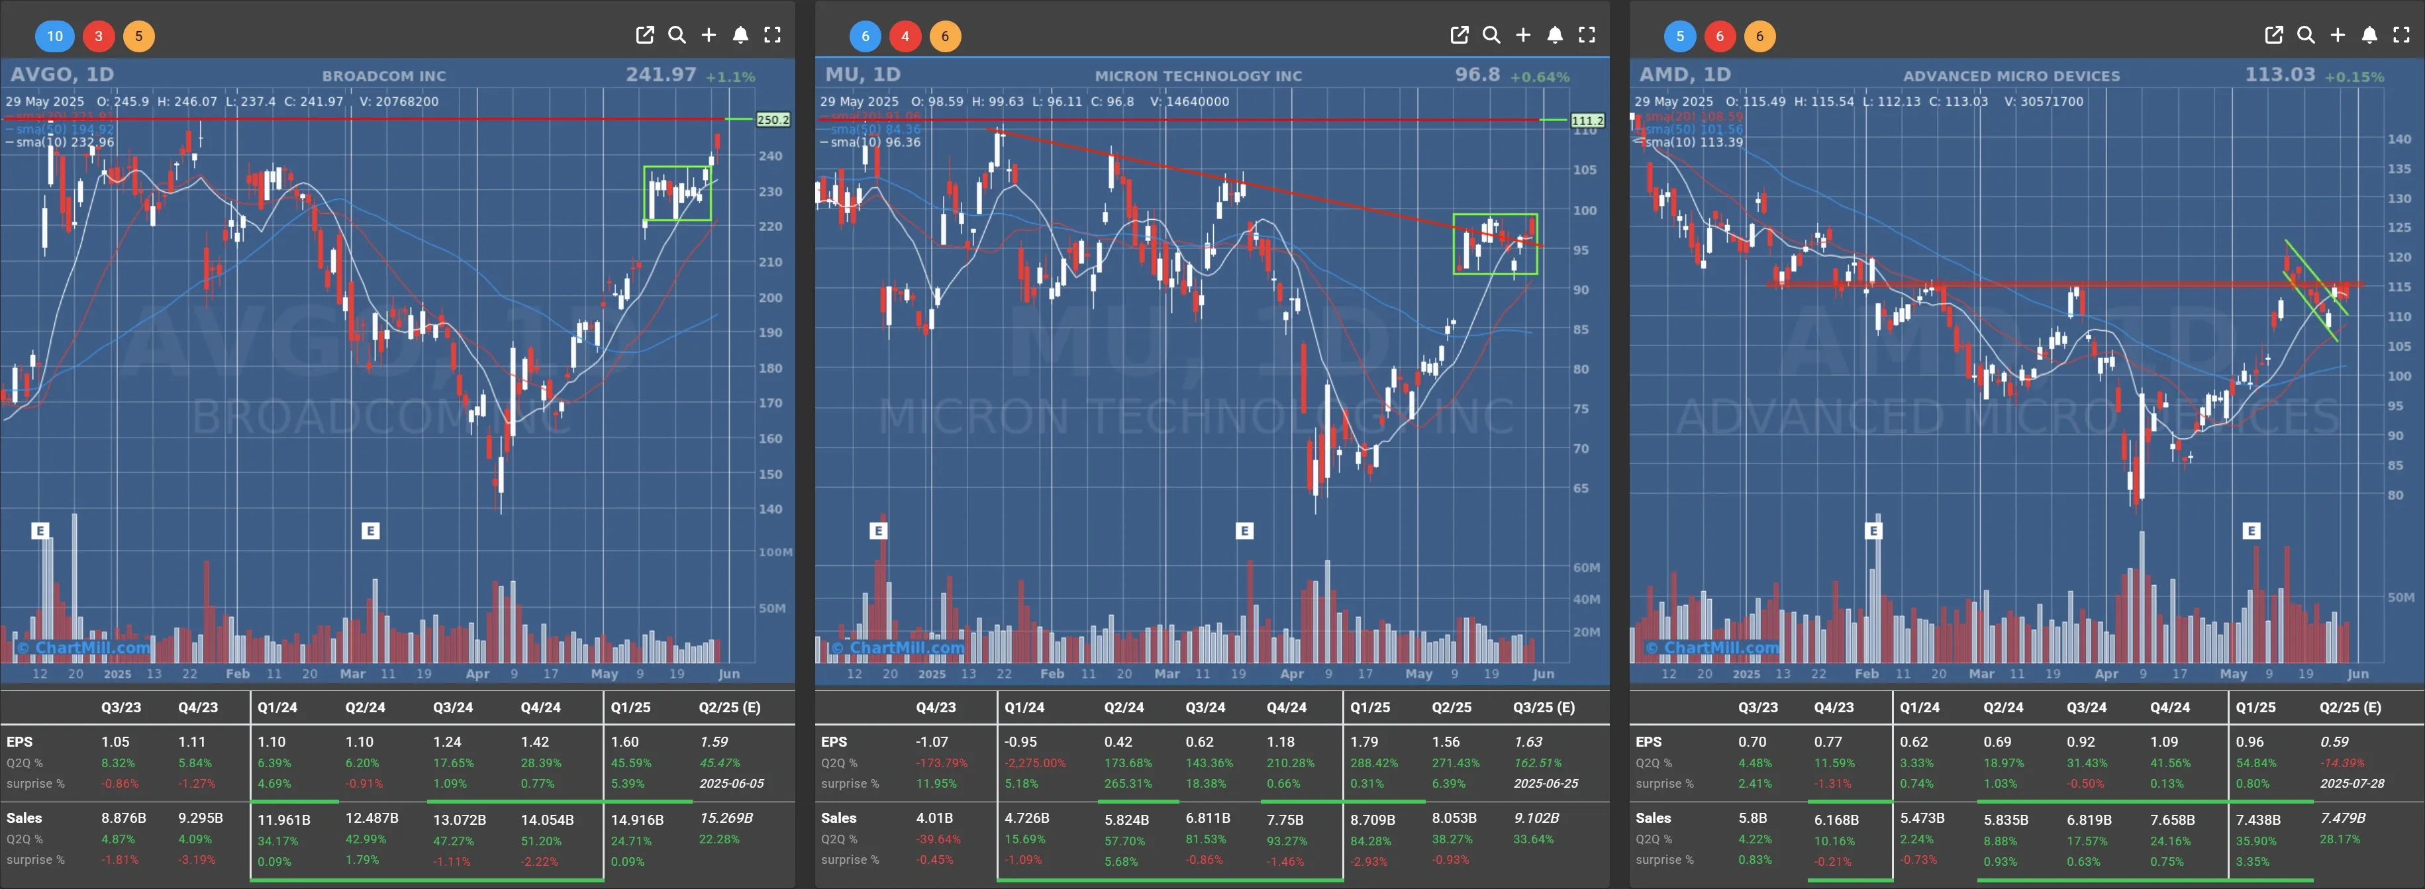The image size is (2425, 889).
Task: Open MU chart in new window
Action: [x=1459, y=35]
